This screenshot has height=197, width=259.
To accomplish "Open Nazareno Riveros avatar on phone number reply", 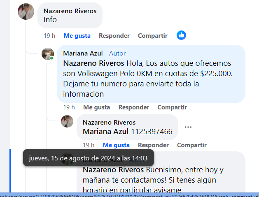I will tap(67, 121).
